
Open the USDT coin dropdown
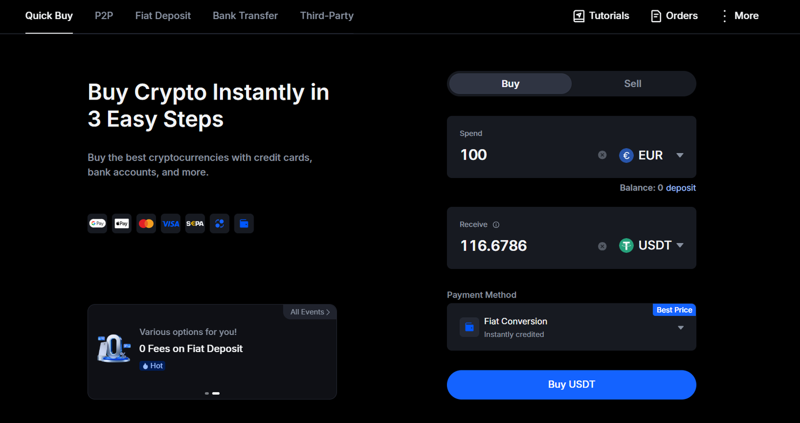(651, 245)
